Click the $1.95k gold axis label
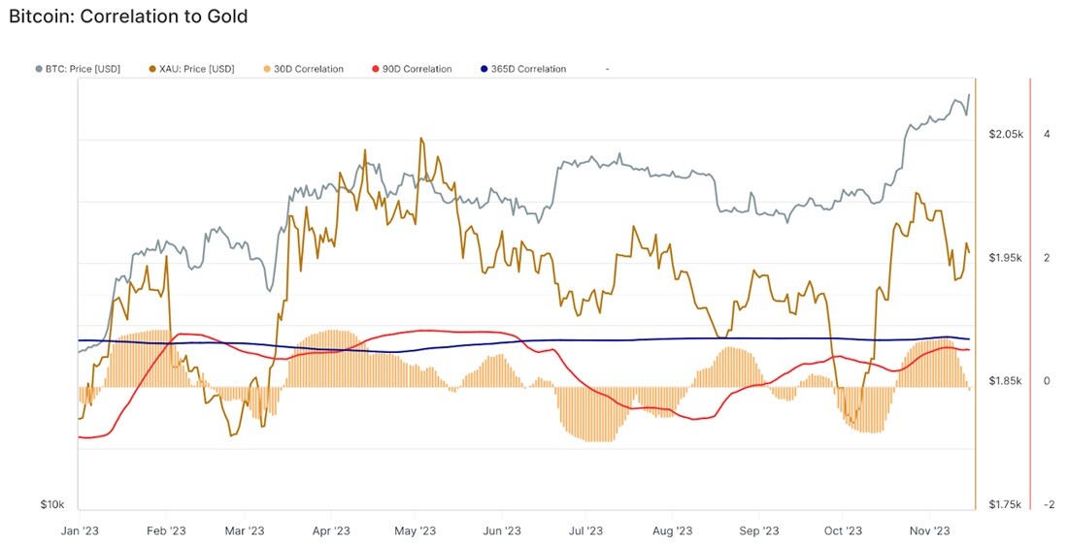 (1006, 258)
